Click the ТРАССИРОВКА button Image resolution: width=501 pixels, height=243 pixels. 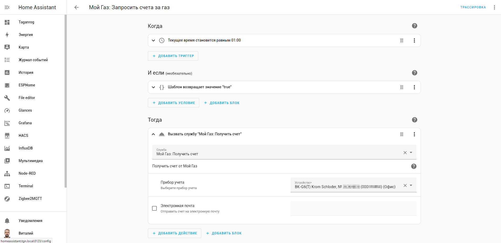[473, 7]
